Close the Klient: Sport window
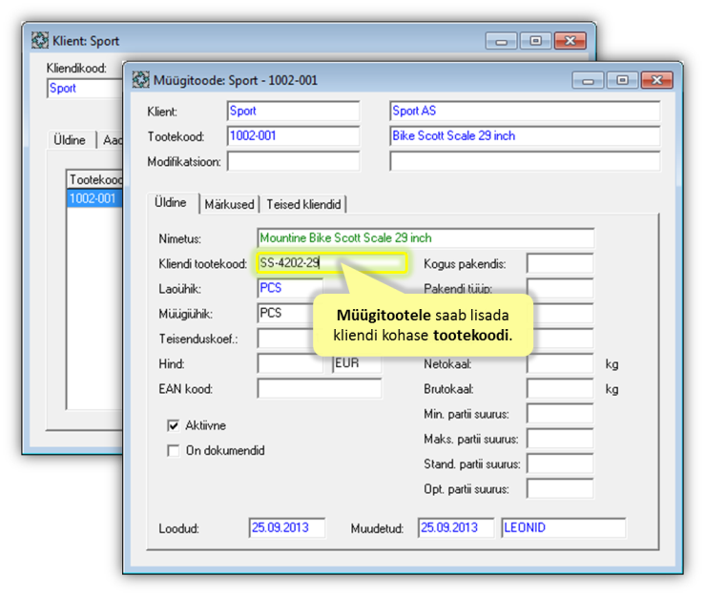This screenshot has width=705, height=596. point(570,41)
